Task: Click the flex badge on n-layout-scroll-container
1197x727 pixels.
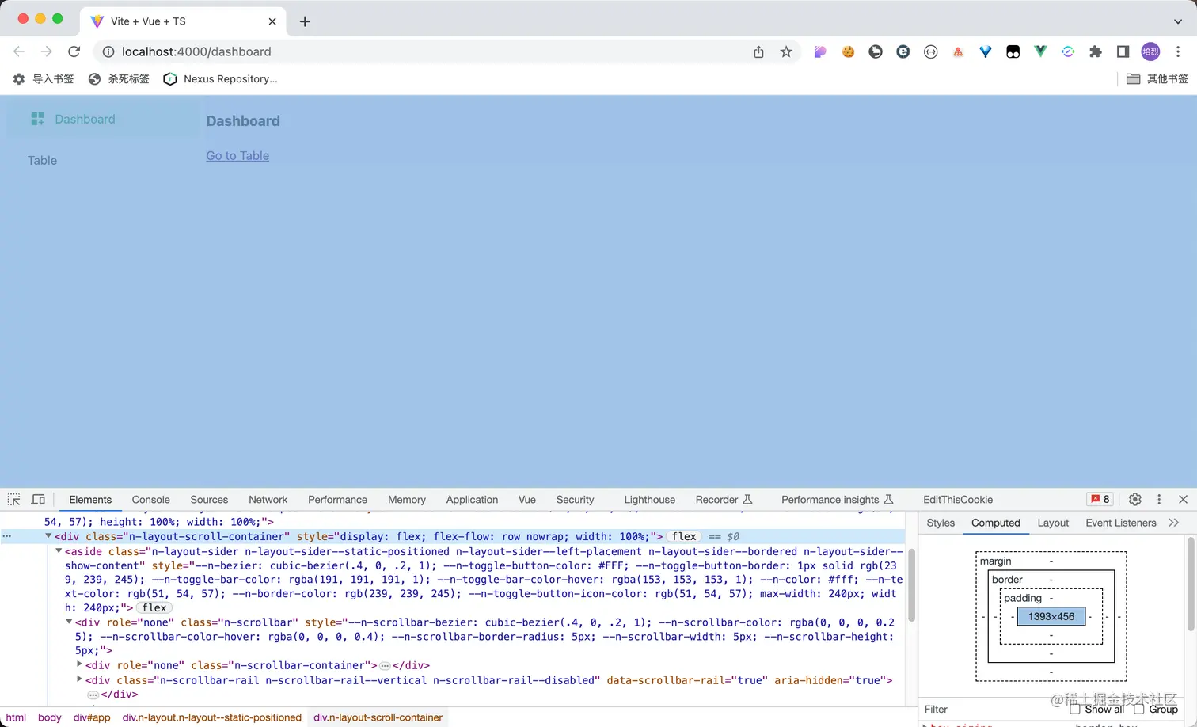Action: [684, 536]
